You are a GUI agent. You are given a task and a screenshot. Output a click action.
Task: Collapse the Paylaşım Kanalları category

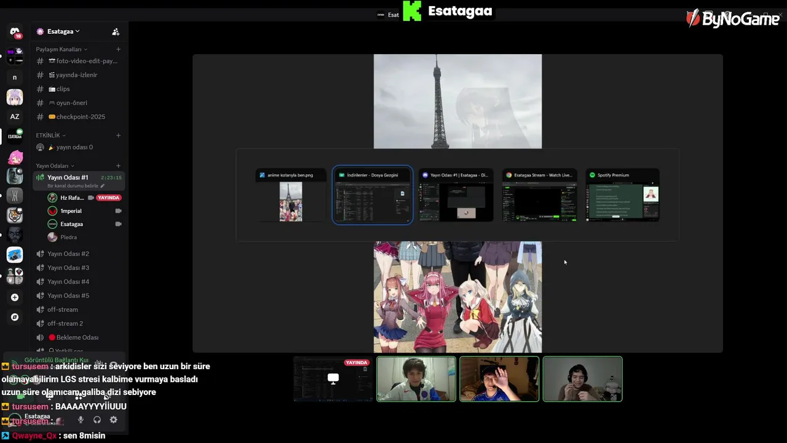pos(61,49)
